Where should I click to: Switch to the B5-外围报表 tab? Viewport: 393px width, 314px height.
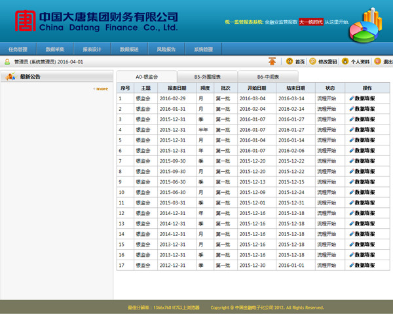pos(207,77)
